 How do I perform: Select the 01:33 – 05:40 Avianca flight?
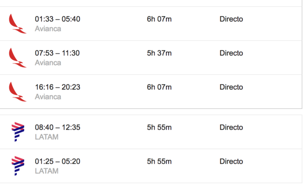click(151, 24)
